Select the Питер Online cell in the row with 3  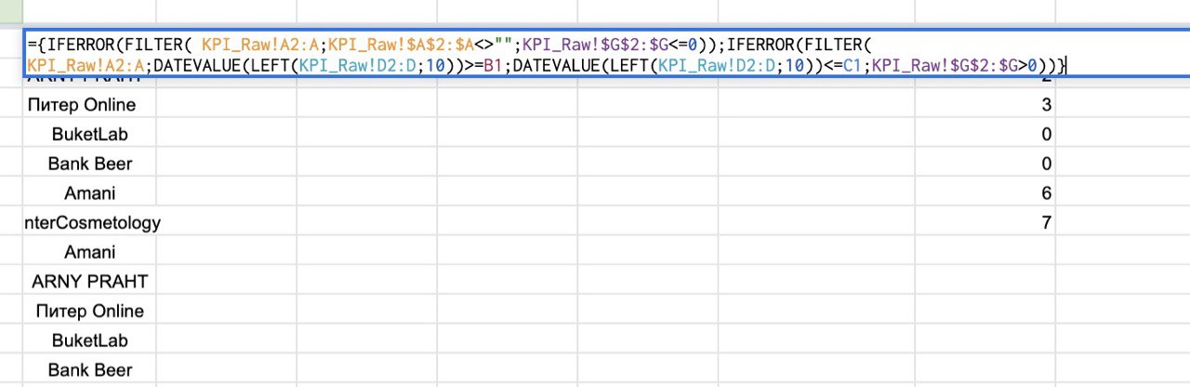pyautogui.click(x=90, y=104)
